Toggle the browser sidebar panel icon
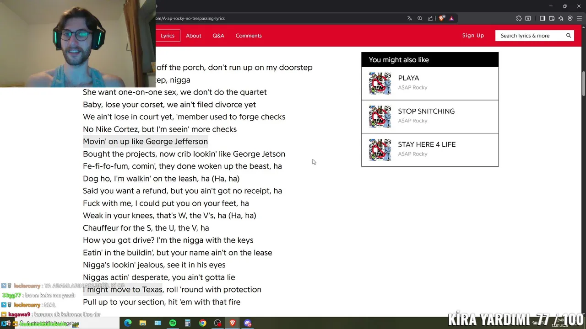The image size is (586, 329). point(543,18)
